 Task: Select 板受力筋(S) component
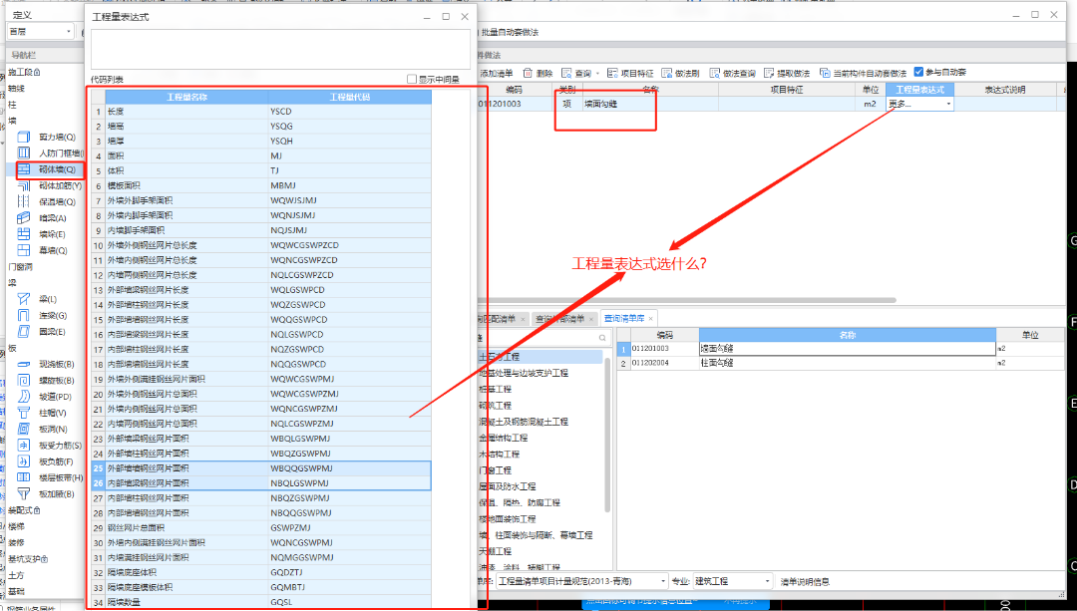60,446
